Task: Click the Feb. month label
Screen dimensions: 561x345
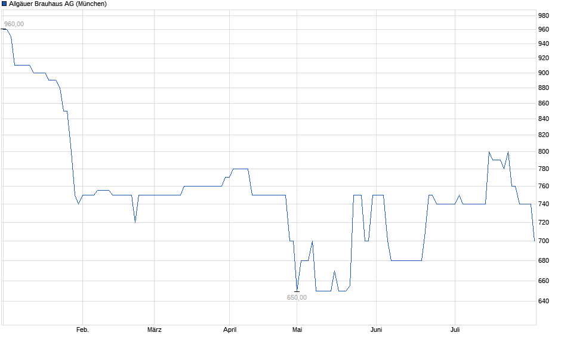Action: click(x=82, y=330)
